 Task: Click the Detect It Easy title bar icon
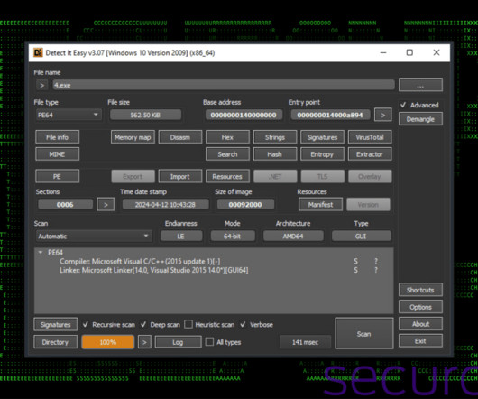38,52
